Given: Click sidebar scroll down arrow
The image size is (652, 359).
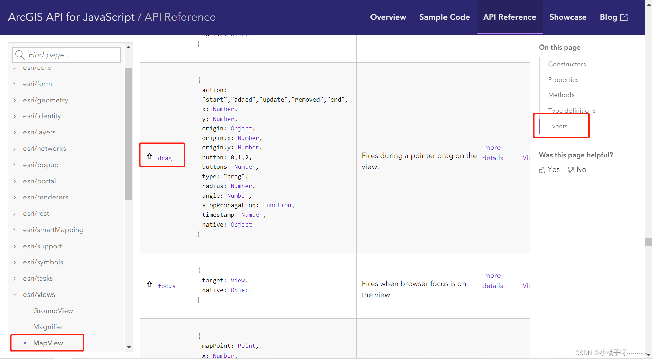Looking at the screenshot, I should (129, 347).
